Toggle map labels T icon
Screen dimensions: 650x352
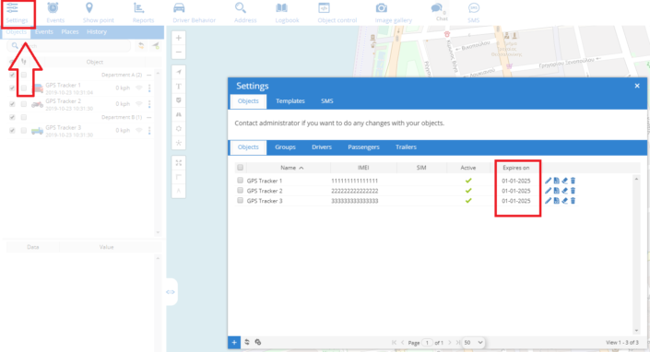[179, 87]
